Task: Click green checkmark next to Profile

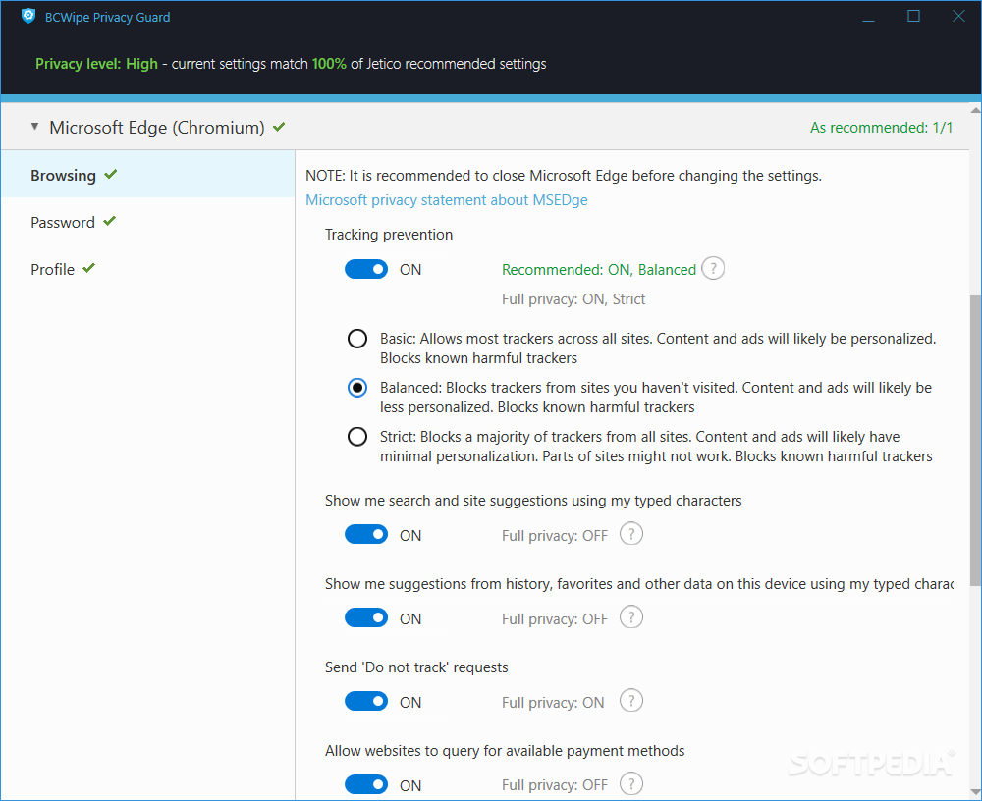Action: pos(89,268)
